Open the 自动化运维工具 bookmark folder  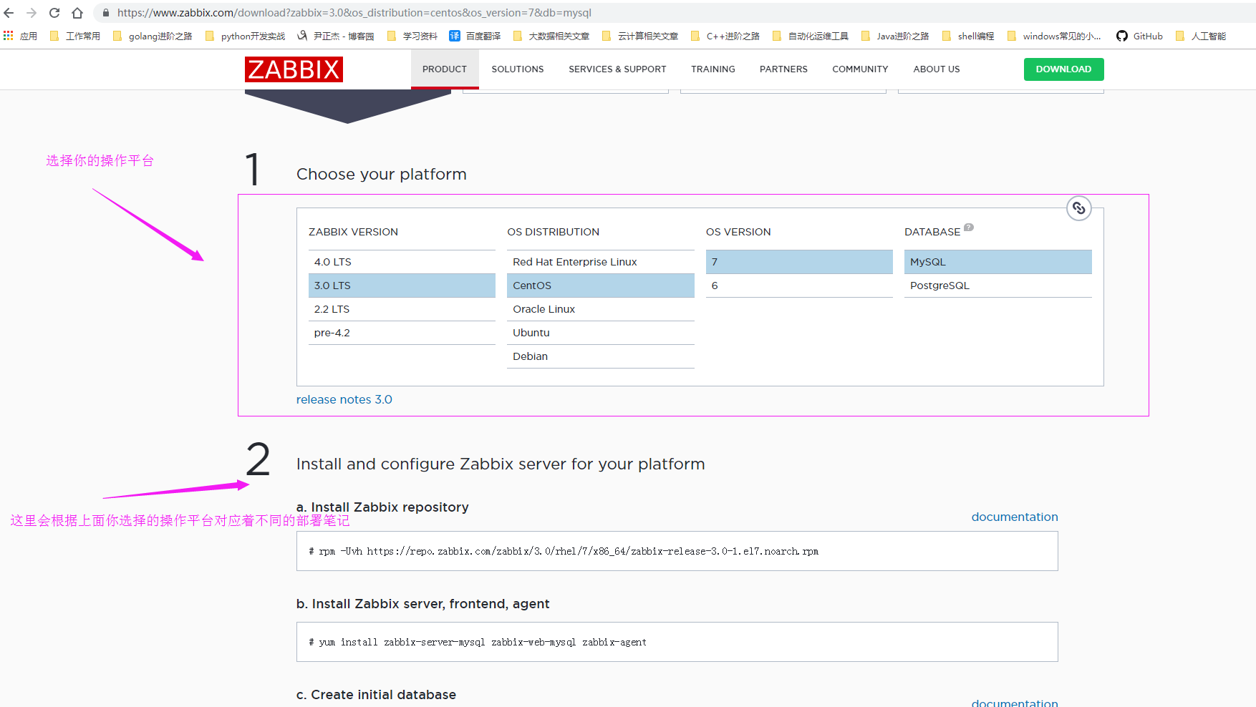pyautogui.click(x=811, y=36)
